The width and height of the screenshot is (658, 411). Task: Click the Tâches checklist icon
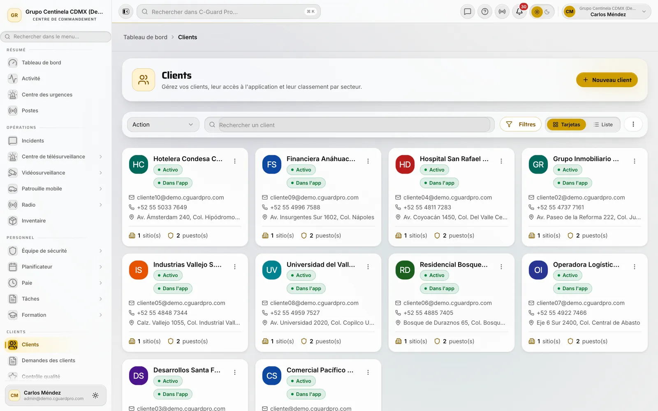point(13,299)
